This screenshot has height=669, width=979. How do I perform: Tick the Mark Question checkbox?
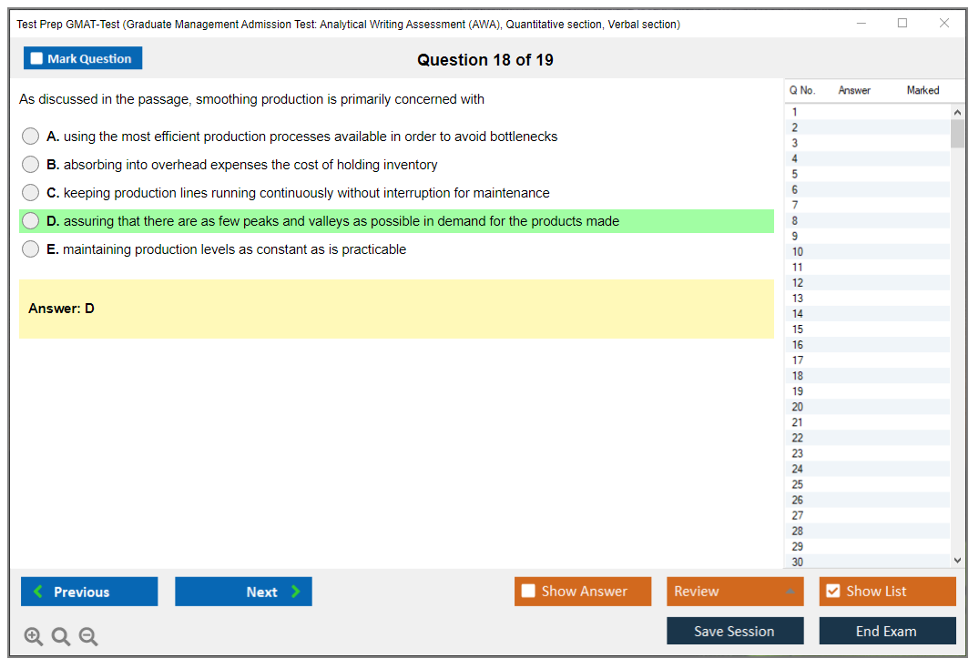click(37, 59)
